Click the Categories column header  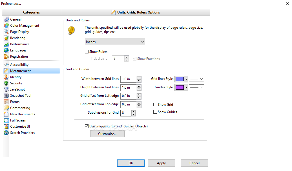pos(32,12)
